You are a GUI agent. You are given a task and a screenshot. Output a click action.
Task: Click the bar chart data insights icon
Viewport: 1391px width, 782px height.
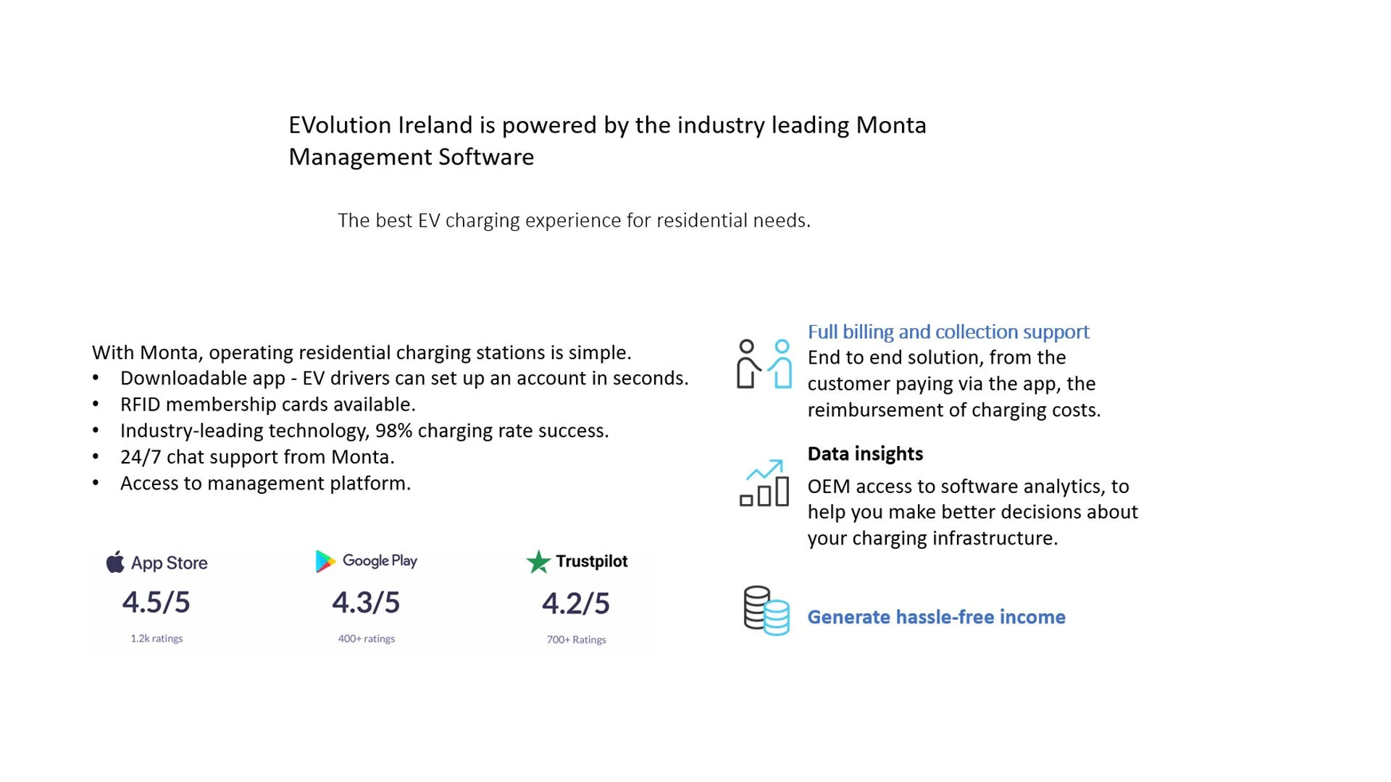tap(764, 483)
